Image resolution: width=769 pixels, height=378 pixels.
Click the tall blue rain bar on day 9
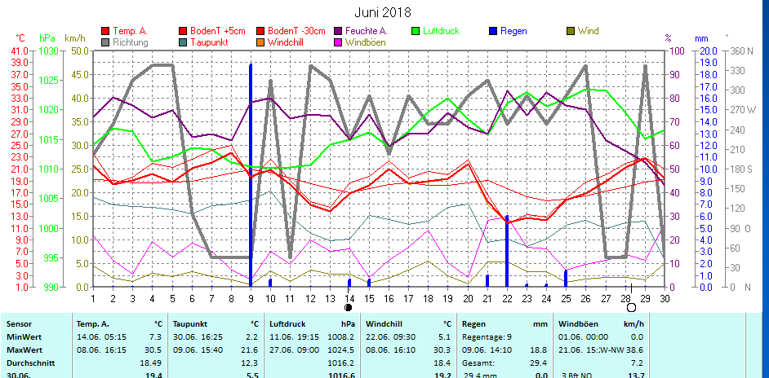tap(251, 175)
